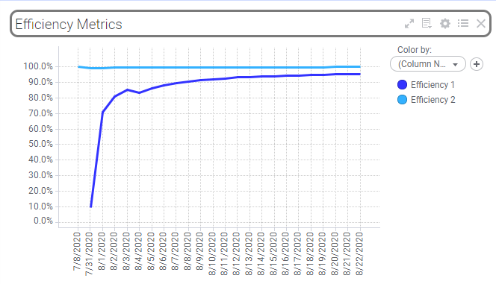Toggle the legend list icon

(463, 23)
